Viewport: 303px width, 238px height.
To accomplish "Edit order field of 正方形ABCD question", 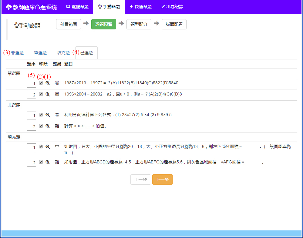I will (x=32, y=163).
